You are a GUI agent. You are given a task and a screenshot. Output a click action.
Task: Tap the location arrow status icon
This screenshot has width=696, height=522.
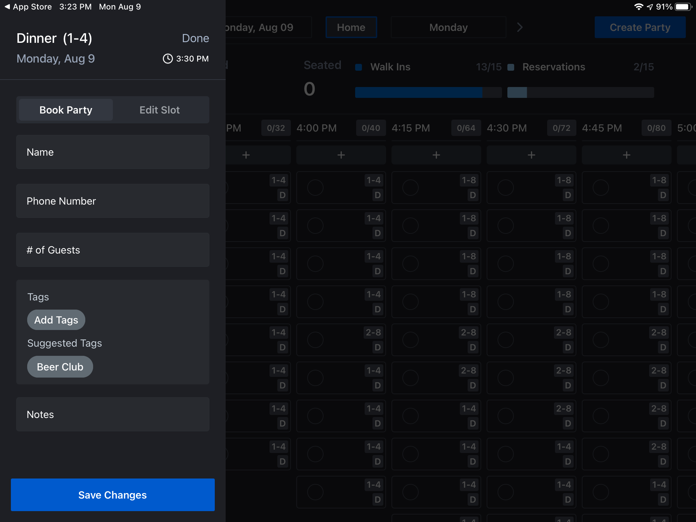point(650,6)
